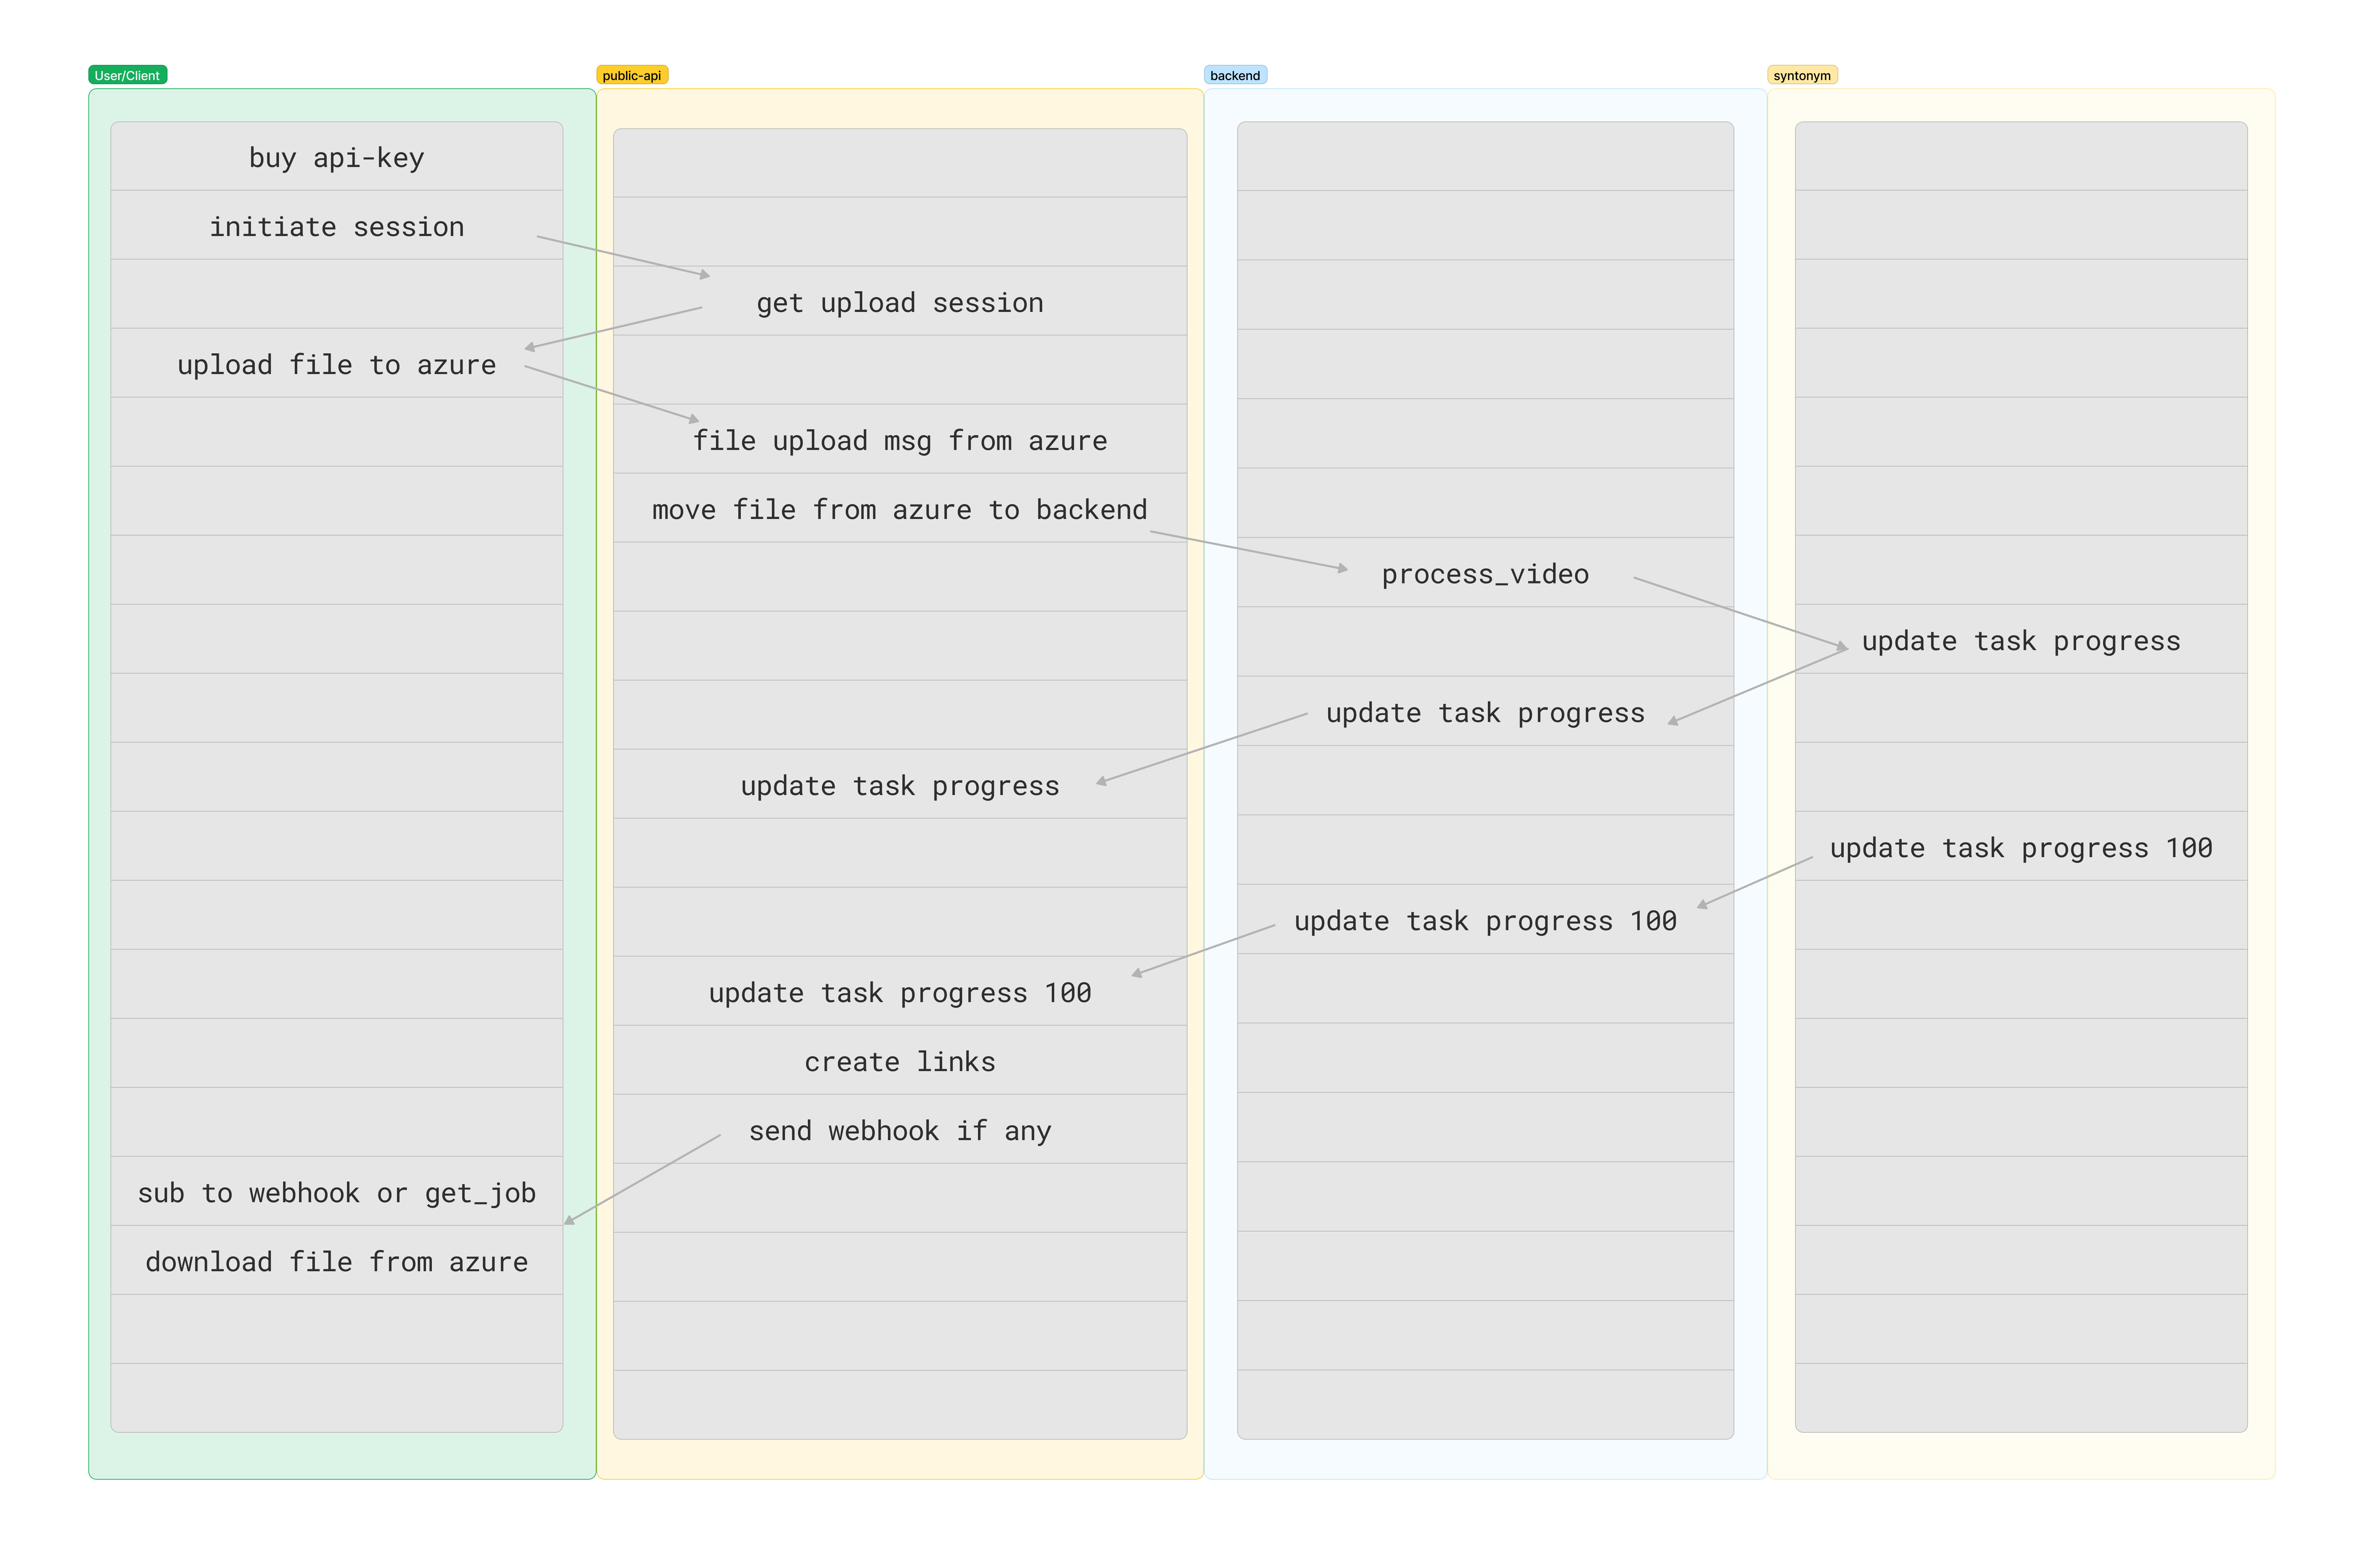
Task: Select the initiate session message
Action: [x=336, y=226]
